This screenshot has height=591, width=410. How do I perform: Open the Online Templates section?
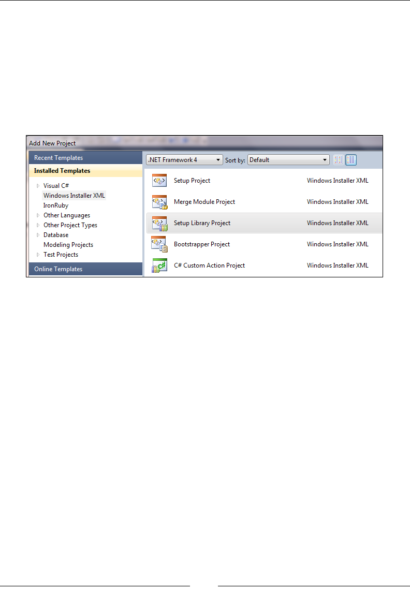(85, 269)
